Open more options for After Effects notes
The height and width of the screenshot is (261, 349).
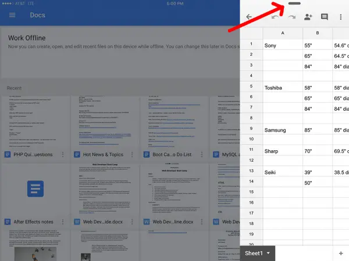(x=63, y=222)
